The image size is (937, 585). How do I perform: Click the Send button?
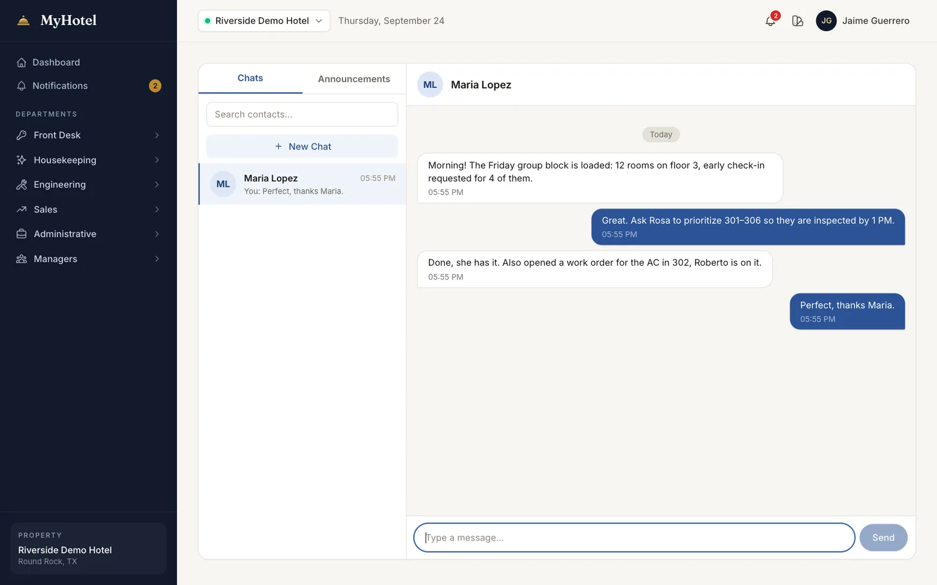883,538
